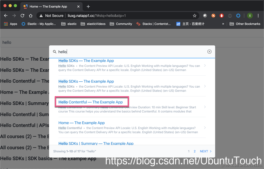Reload the page with refresh icon
The height and width of the screenshot is (169, 264).
[22, 16]
